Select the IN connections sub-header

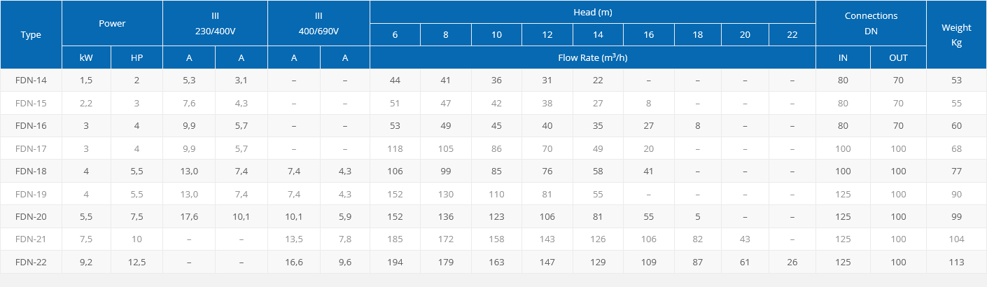pyautogui.click(x=843, y=57)
